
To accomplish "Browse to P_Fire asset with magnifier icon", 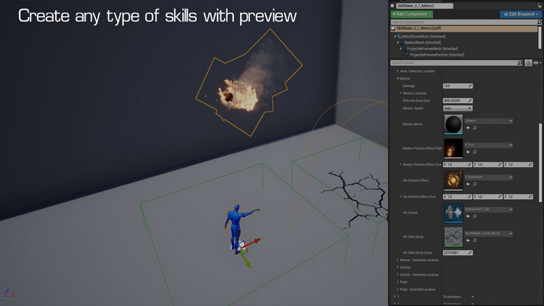I will (x=475, y=152).
